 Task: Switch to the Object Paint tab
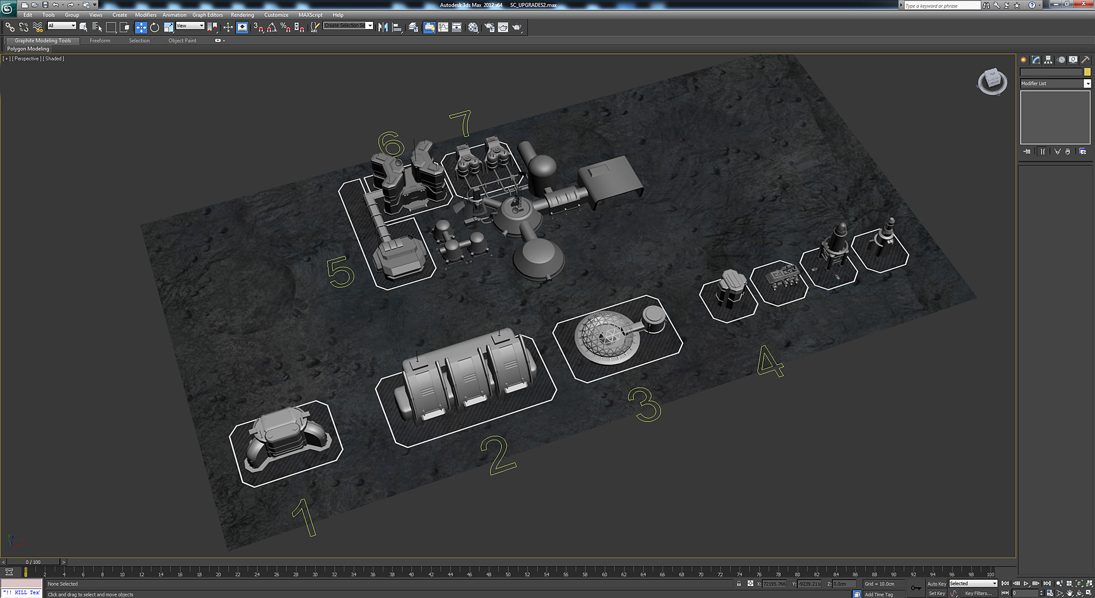point(182,40)
